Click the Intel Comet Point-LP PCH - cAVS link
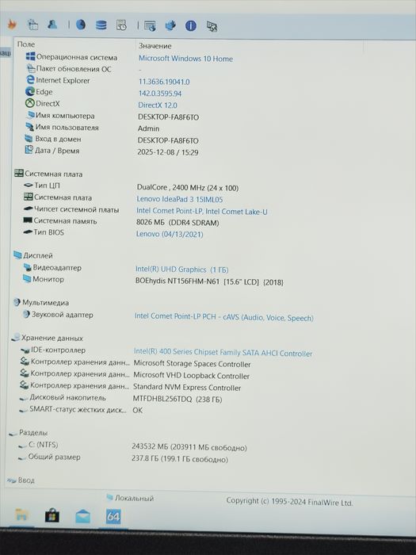 (224, 317)
